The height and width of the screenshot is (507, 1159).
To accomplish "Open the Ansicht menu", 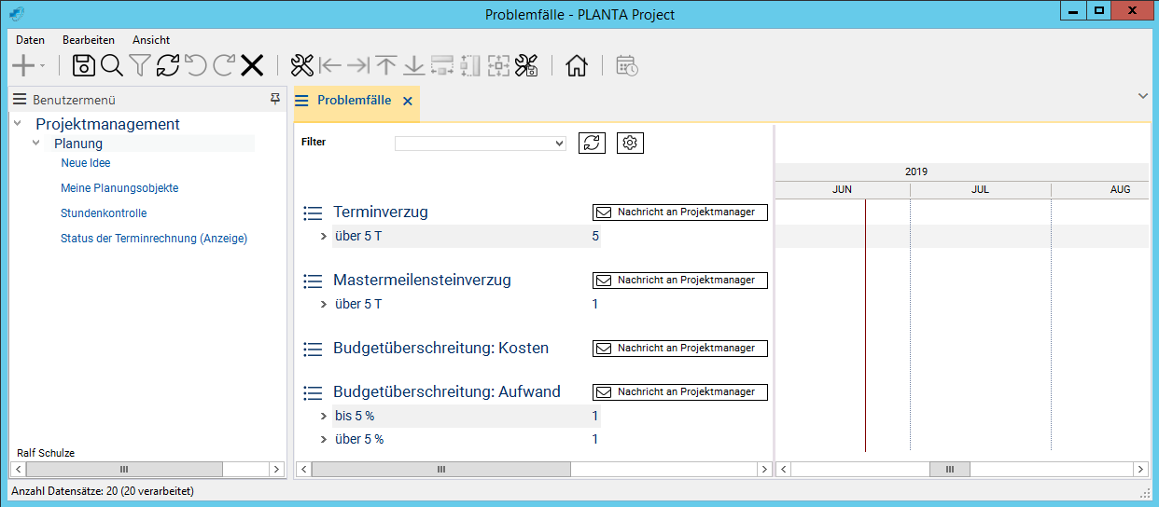I will 151,40.
